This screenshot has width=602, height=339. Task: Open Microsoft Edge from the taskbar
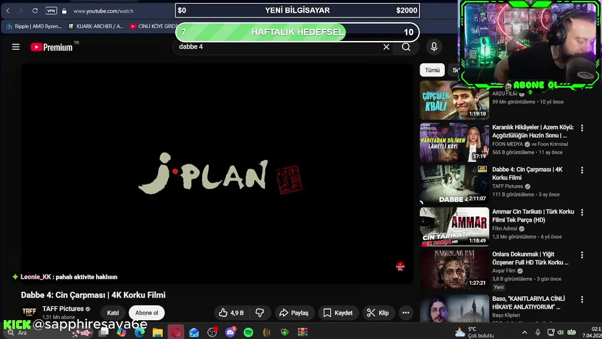point(140,333)
